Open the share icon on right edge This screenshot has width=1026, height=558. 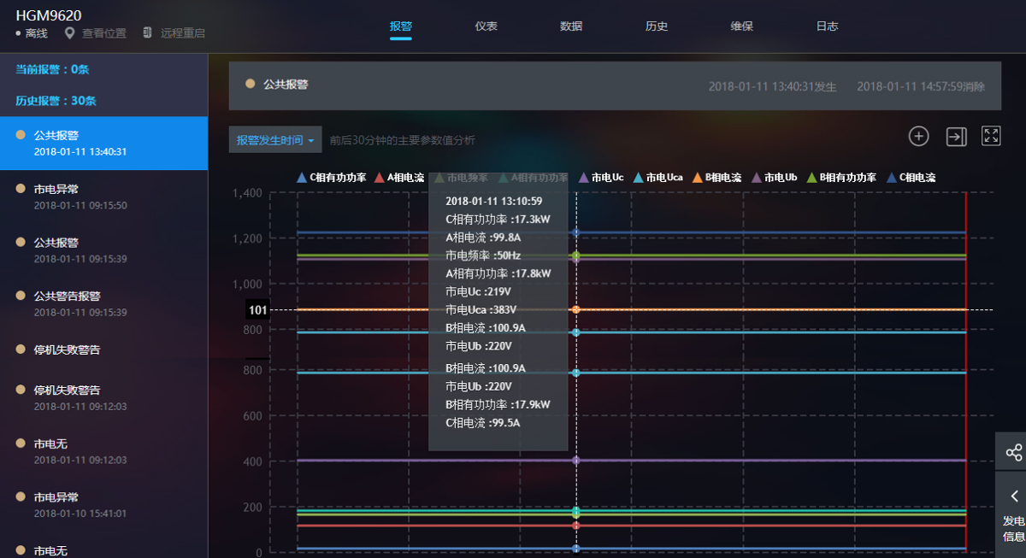pyautogui.click(x=1013, y=452)
